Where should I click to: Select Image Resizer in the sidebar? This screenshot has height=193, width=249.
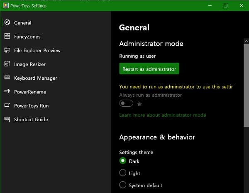[56, 64]
